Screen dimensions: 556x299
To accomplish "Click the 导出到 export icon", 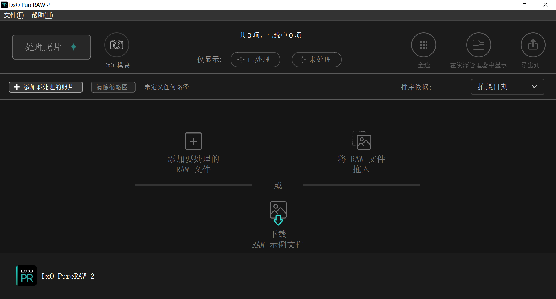I will tap(533, 45).
